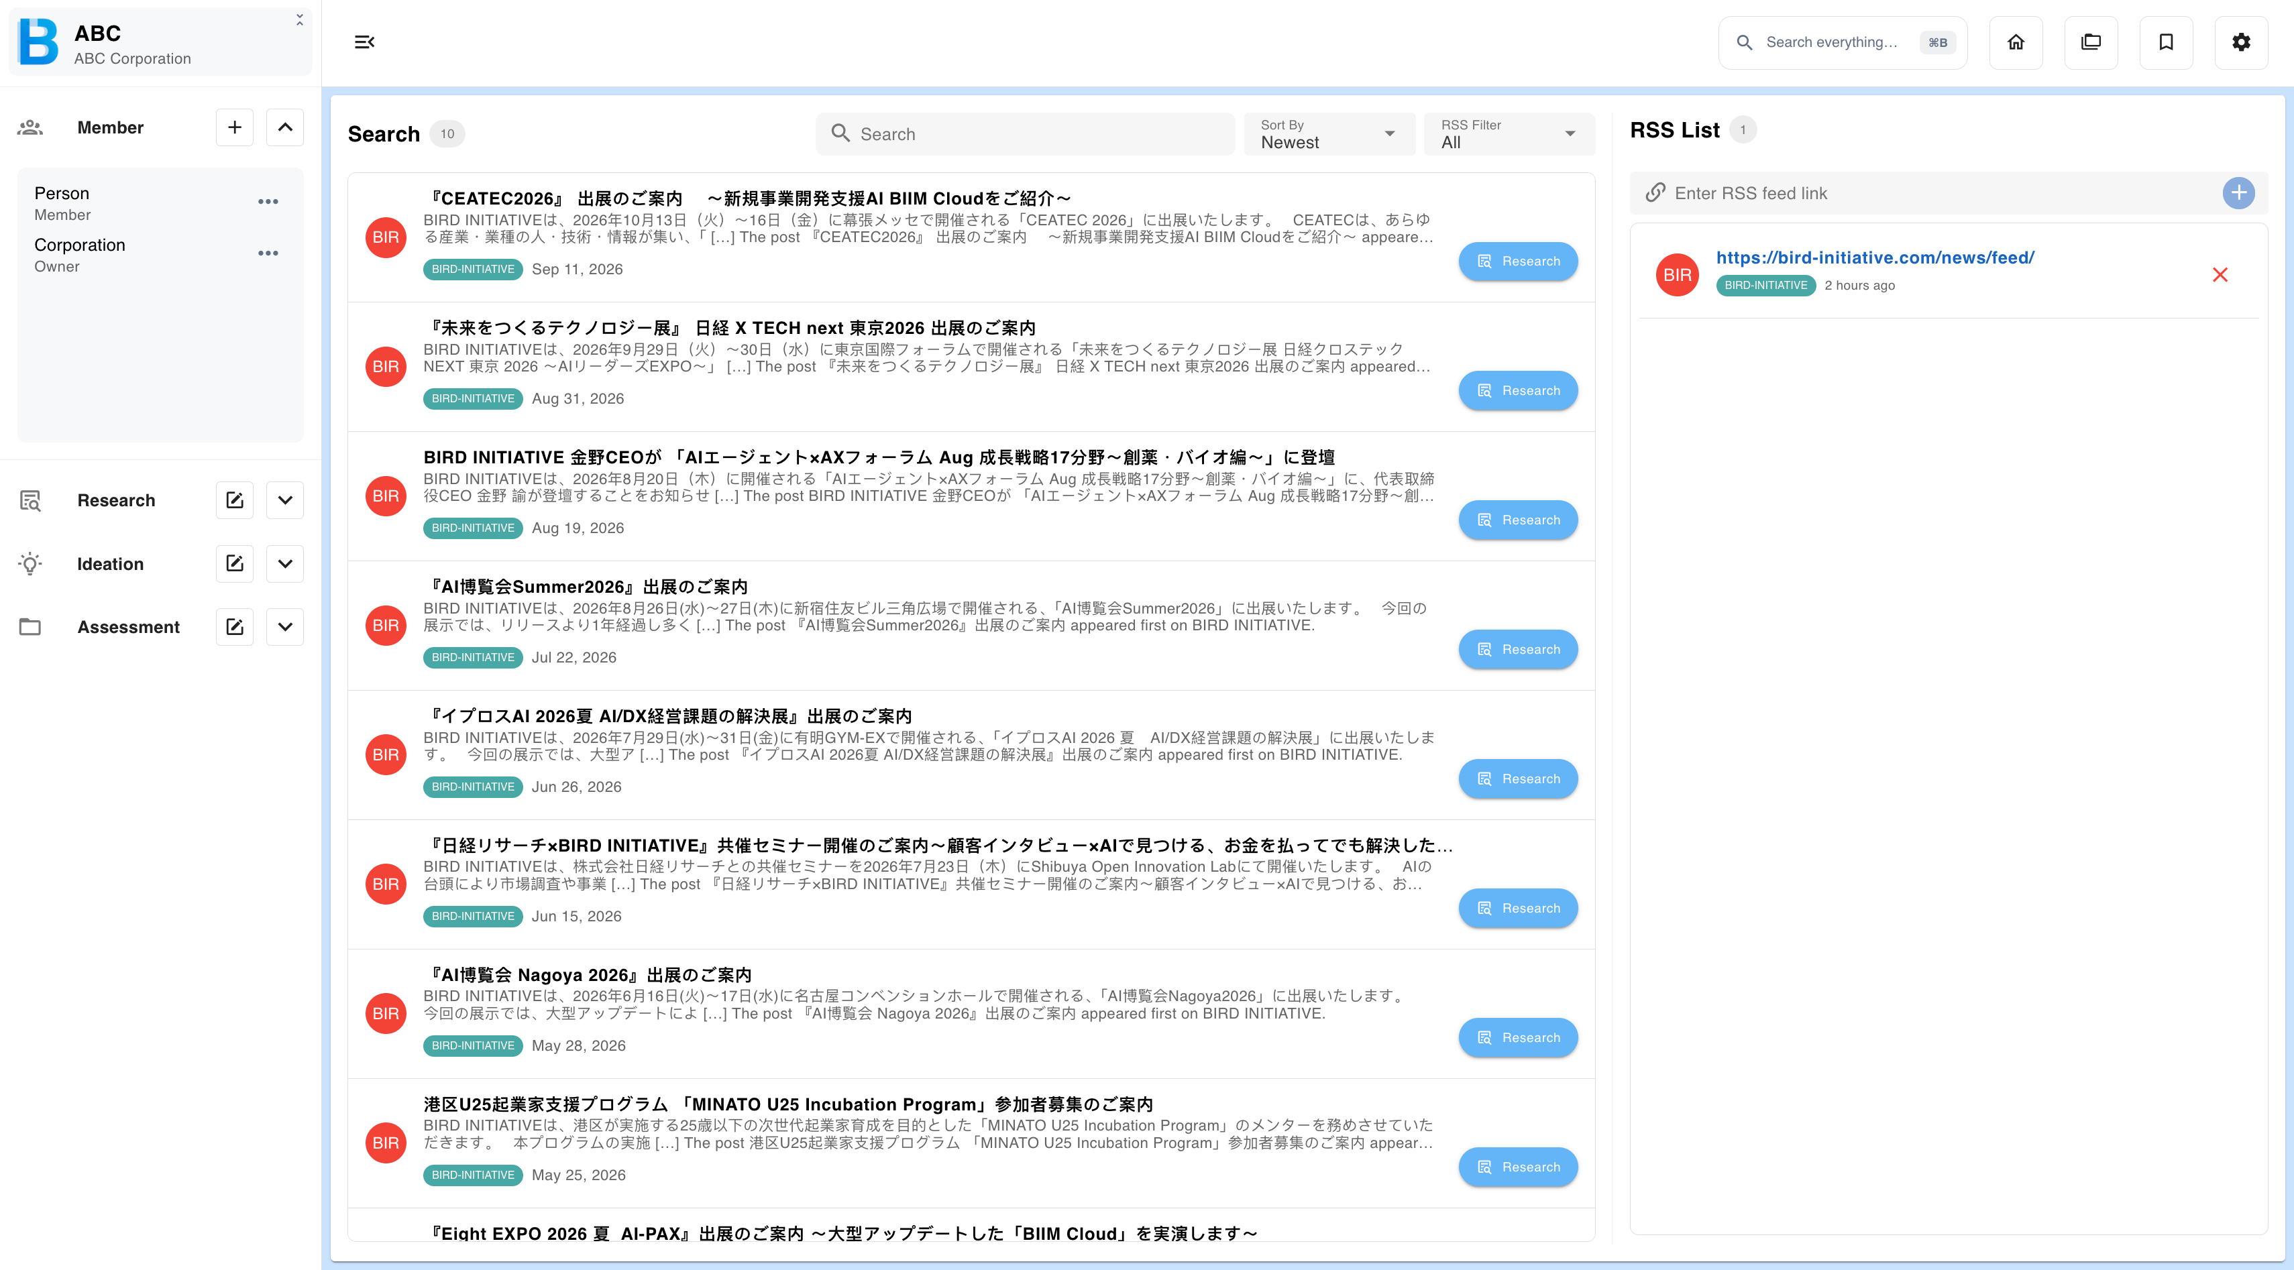Click BIRD-INITIATIVE tag in RSS List

(x=1765, y=286)
